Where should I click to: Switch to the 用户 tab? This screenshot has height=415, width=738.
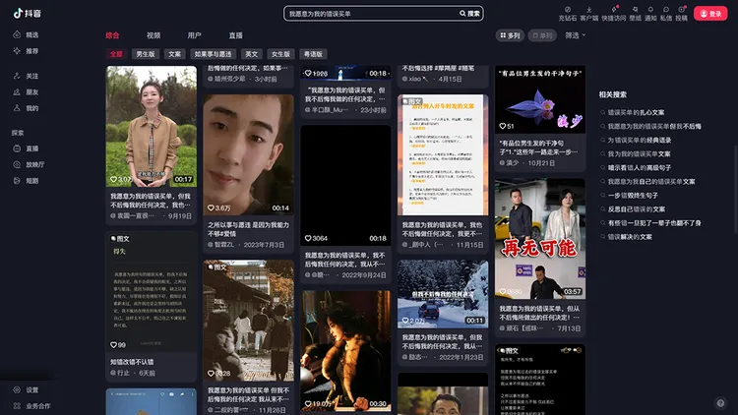click(195, 35)
